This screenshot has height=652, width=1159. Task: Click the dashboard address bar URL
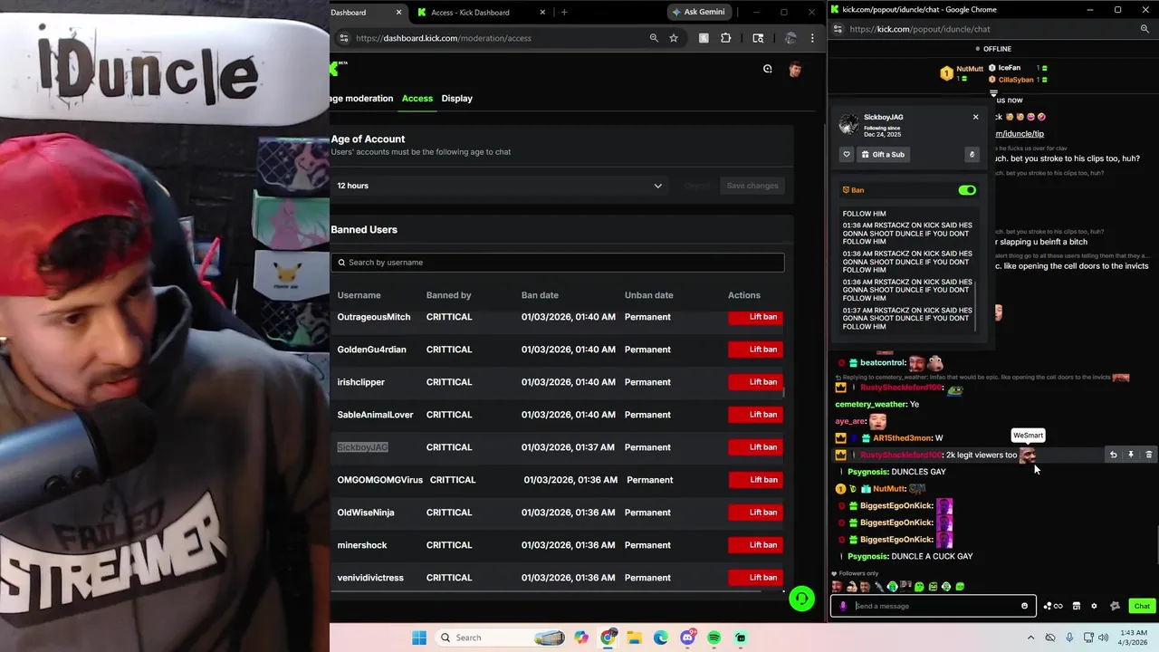[x=444, y=38]
